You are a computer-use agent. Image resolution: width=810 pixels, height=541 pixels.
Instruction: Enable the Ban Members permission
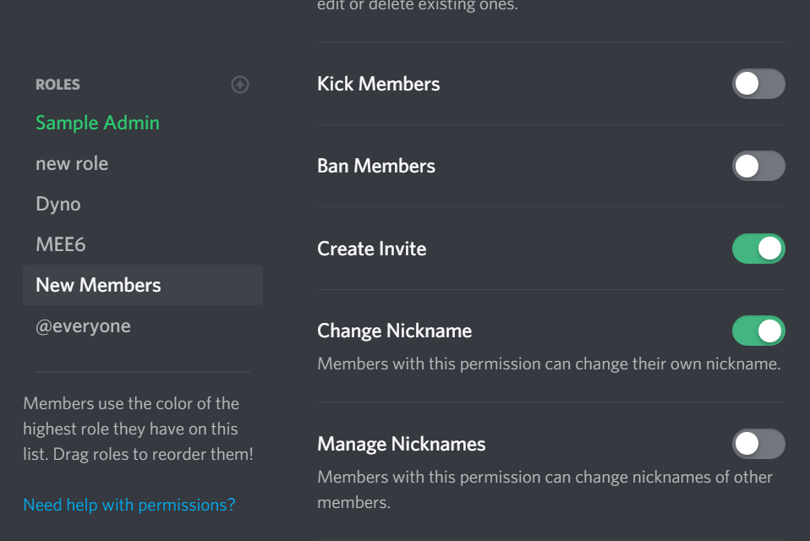(x=758, y=166)
